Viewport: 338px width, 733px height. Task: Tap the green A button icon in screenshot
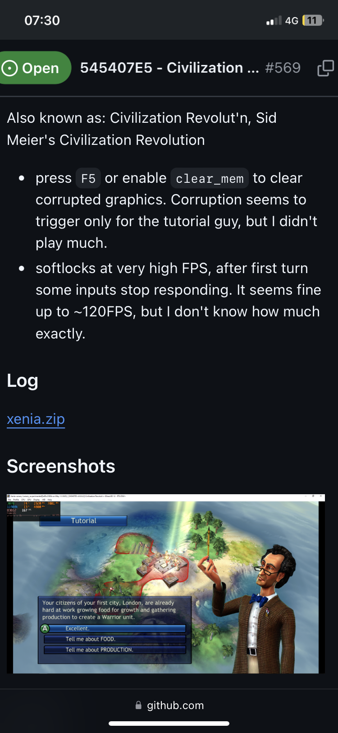45,628
